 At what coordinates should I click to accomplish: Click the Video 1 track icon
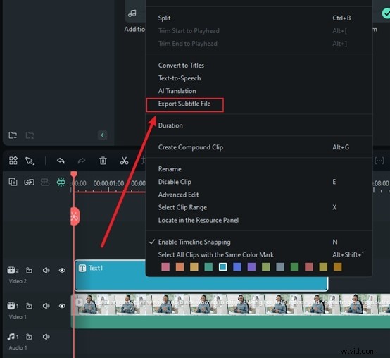pos(11,306)
